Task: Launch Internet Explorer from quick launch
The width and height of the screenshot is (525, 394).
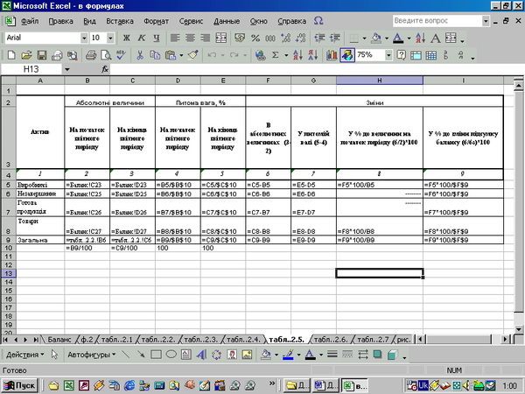Action: click(129, 385)
